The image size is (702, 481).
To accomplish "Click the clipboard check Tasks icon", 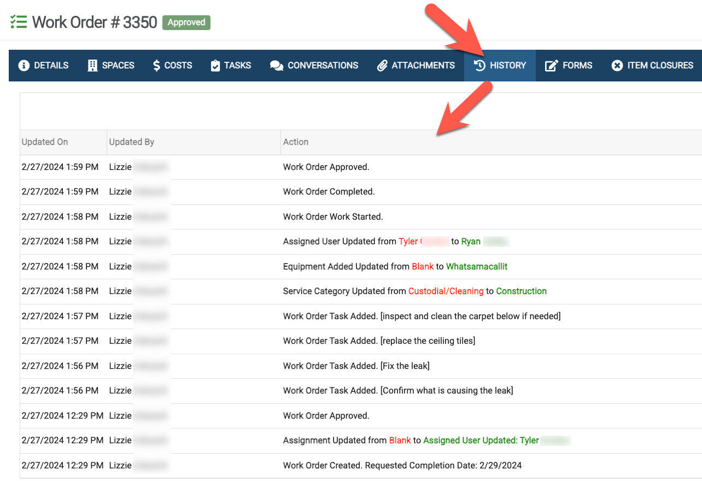I will pyautogui.click(x=215, y=66).
